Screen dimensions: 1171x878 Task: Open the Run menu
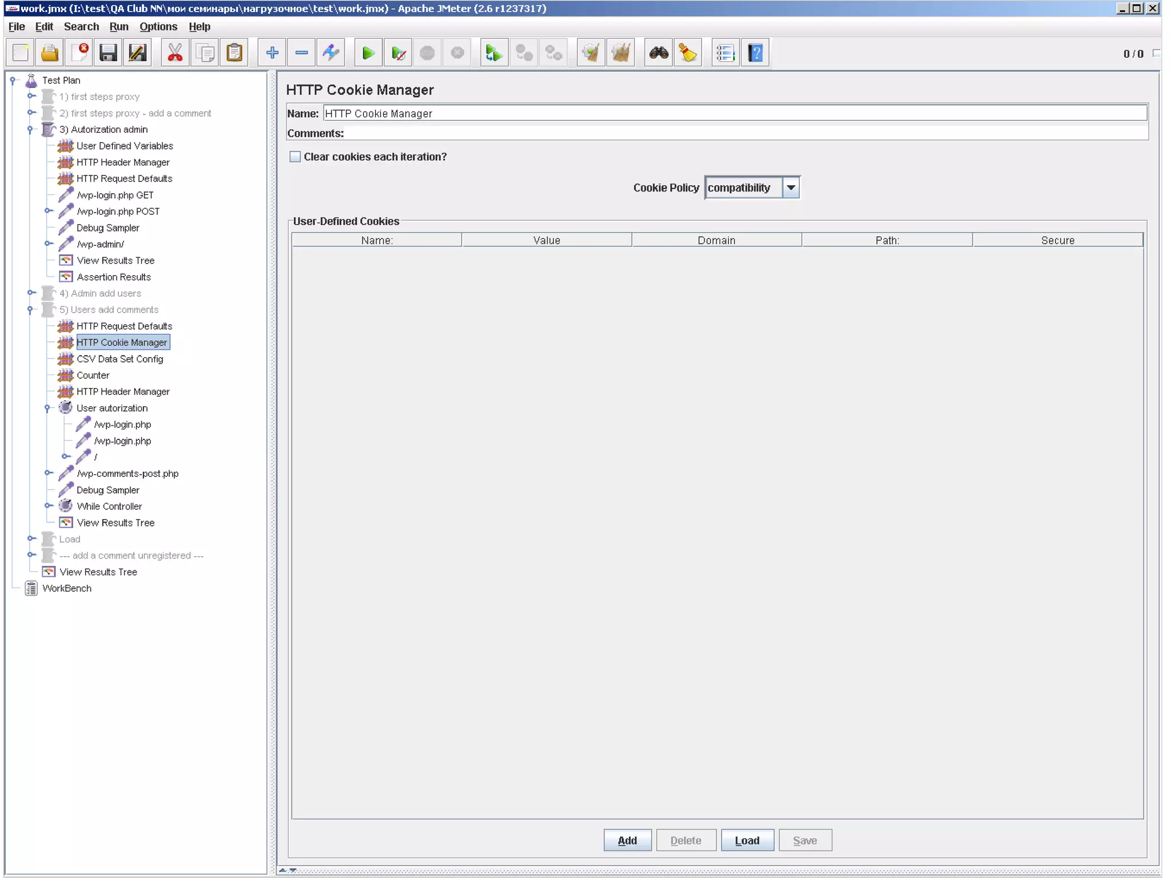(x=118, y=26)
